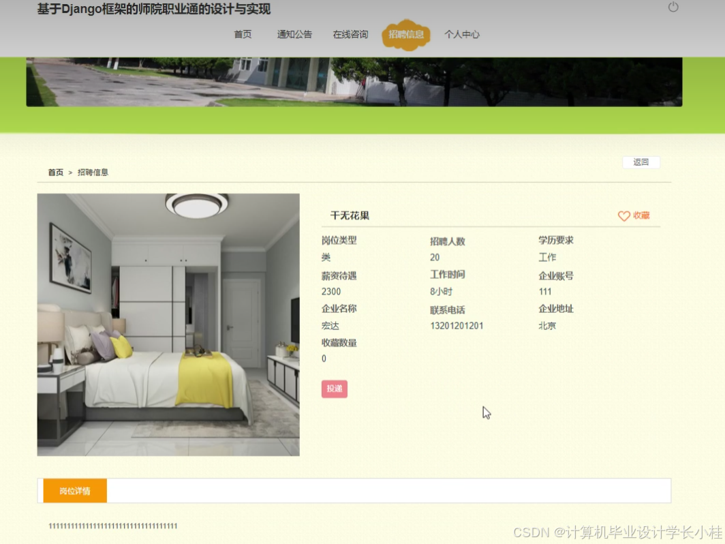Click the favorites count value 0
The height and width of the screenshot is (544, 725).
tap(324, 359)
